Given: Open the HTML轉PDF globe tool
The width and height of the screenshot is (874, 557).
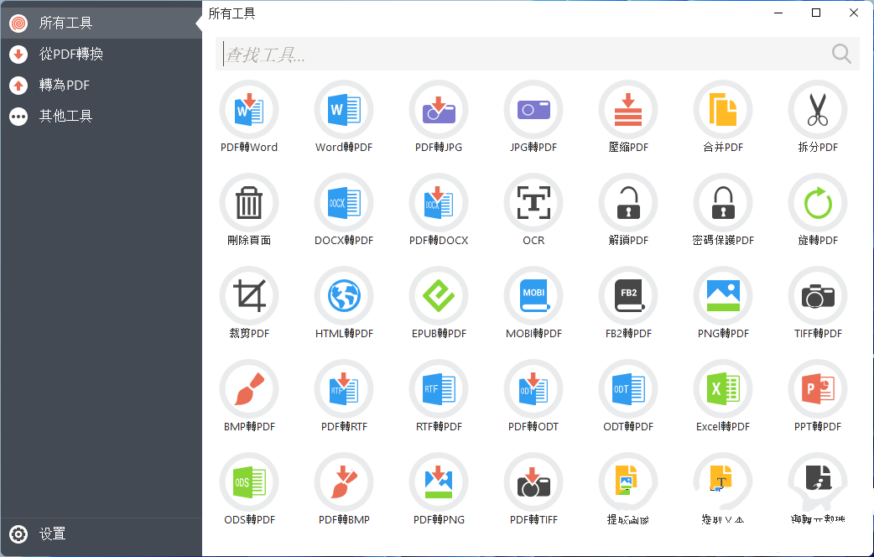Looking at the screenshot, I should [x=343, y=295].
